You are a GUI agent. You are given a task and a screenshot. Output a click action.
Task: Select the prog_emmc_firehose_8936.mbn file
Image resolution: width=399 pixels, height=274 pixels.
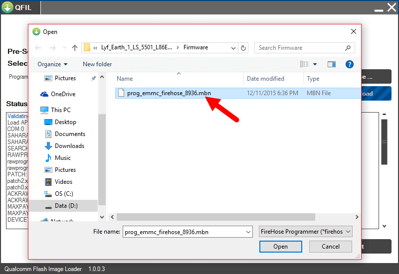coord(168,93)
